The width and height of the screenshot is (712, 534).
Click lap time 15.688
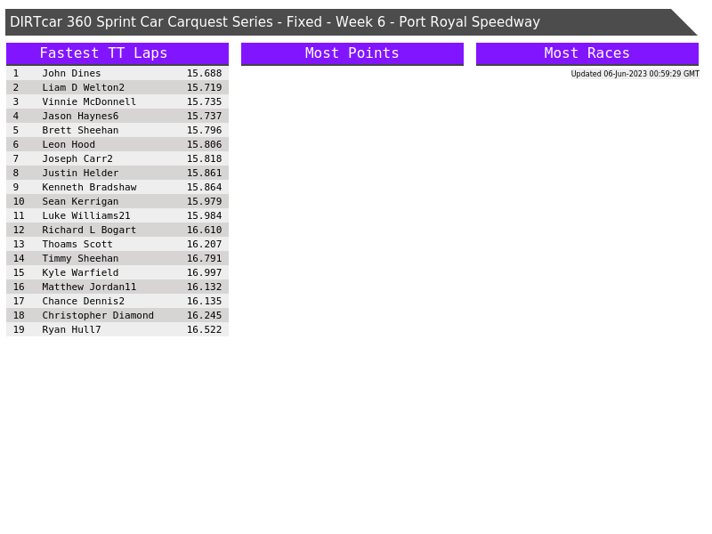pyautogui.click(x=204, y=73)
